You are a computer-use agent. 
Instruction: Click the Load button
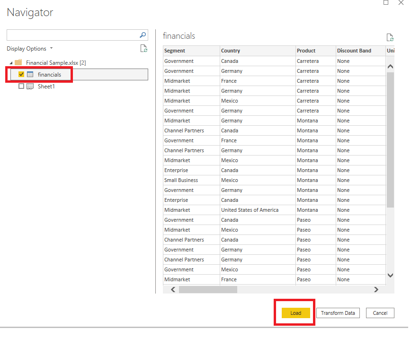tap(295, 313)
